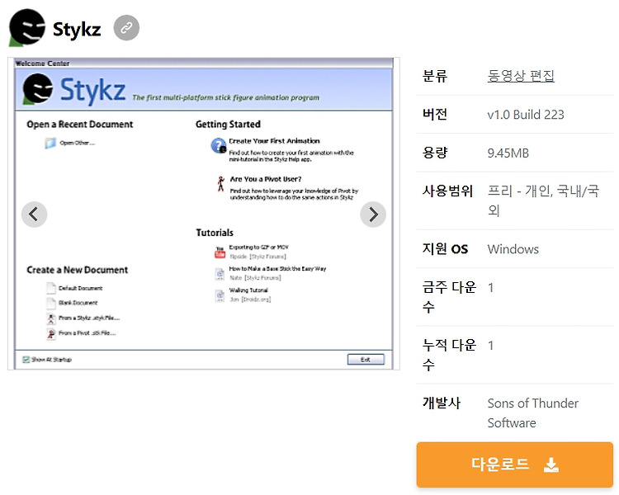
Task: Select Default Document text
Action: pos(80,289)
